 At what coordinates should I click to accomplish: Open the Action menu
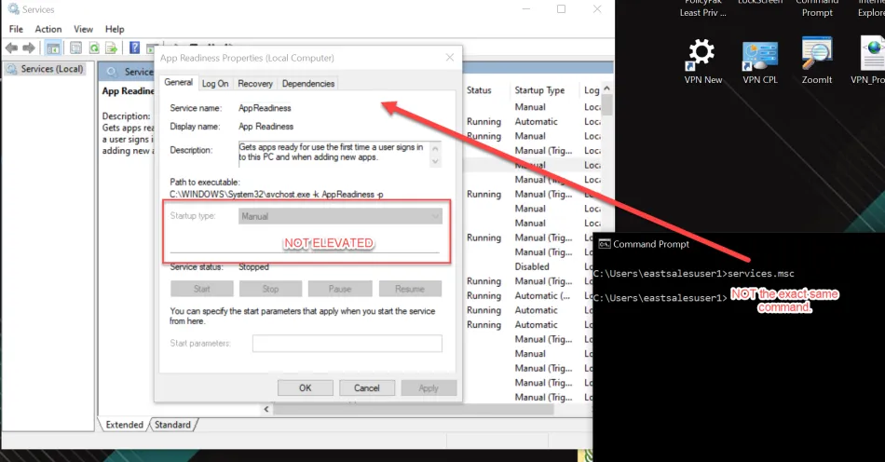48,30
